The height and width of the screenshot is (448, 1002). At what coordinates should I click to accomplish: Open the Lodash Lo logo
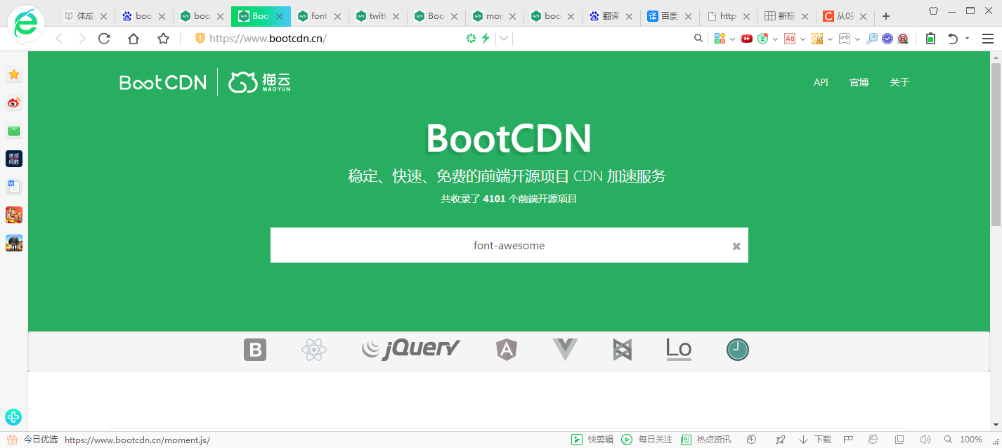[679, 350]
